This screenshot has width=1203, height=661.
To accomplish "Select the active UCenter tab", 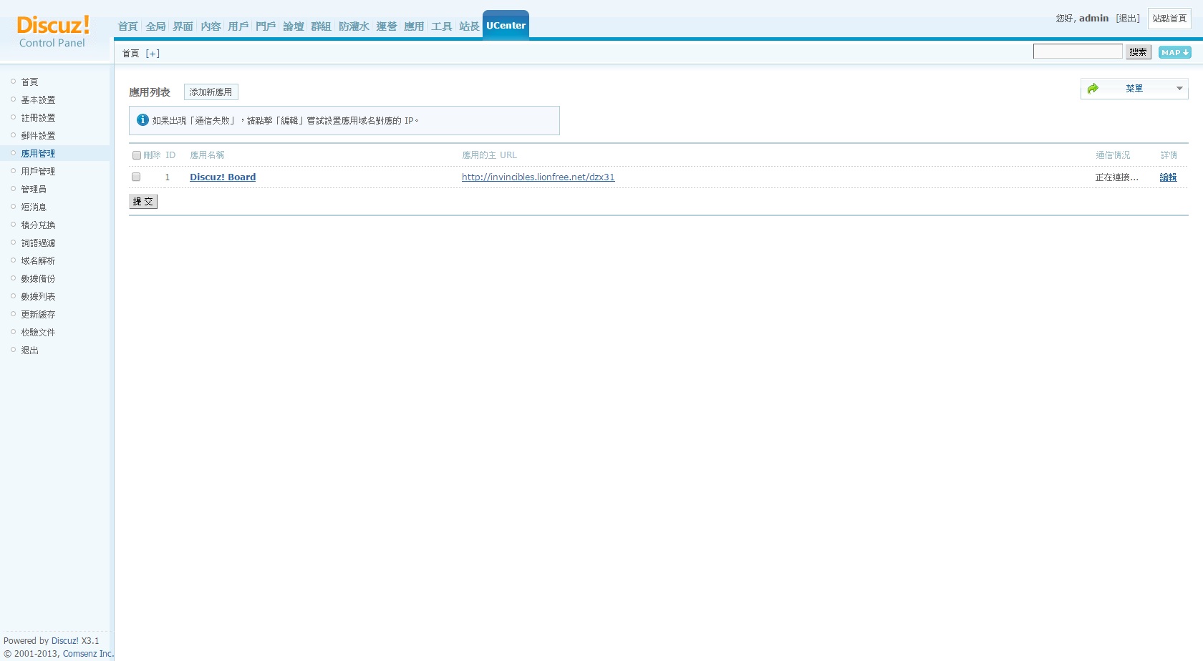I will (506, 25).
